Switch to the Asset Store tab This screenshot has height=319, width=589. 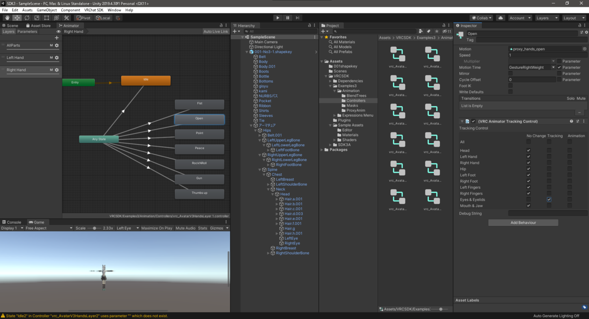pyautogui.click(x=38, y=26)
